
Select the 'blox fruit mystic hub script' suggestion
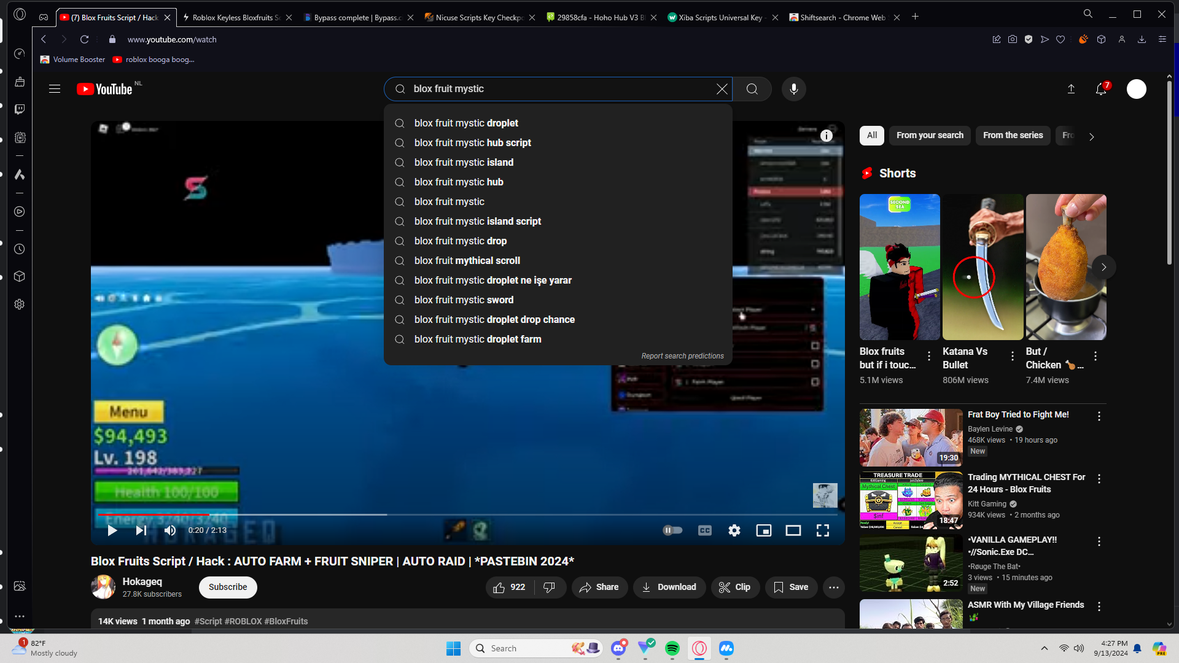pos(558,143)
